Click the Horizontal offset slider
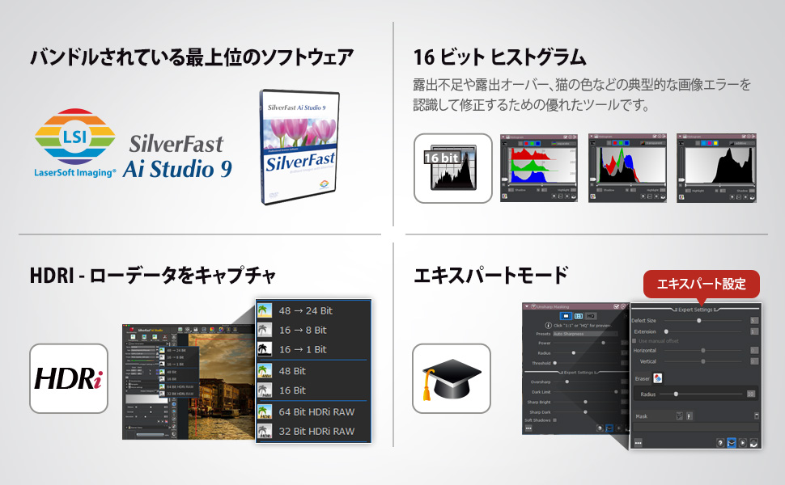This screenshot has width=785, height=485. pyautogui.click(x=703, y=351)
